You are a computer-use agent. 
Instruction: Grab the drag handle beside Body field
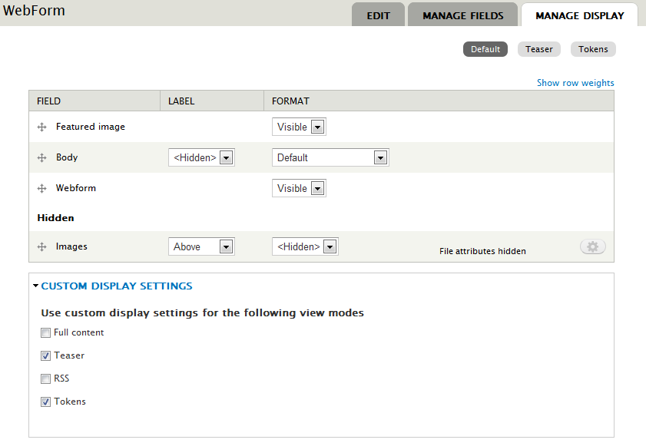tap(42, 158)
